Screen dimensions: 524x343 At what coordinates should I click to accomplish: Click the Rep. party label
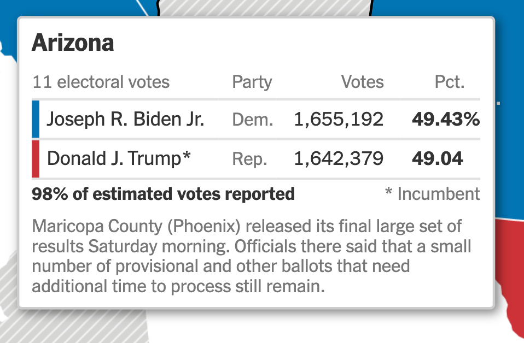point(249,159)
